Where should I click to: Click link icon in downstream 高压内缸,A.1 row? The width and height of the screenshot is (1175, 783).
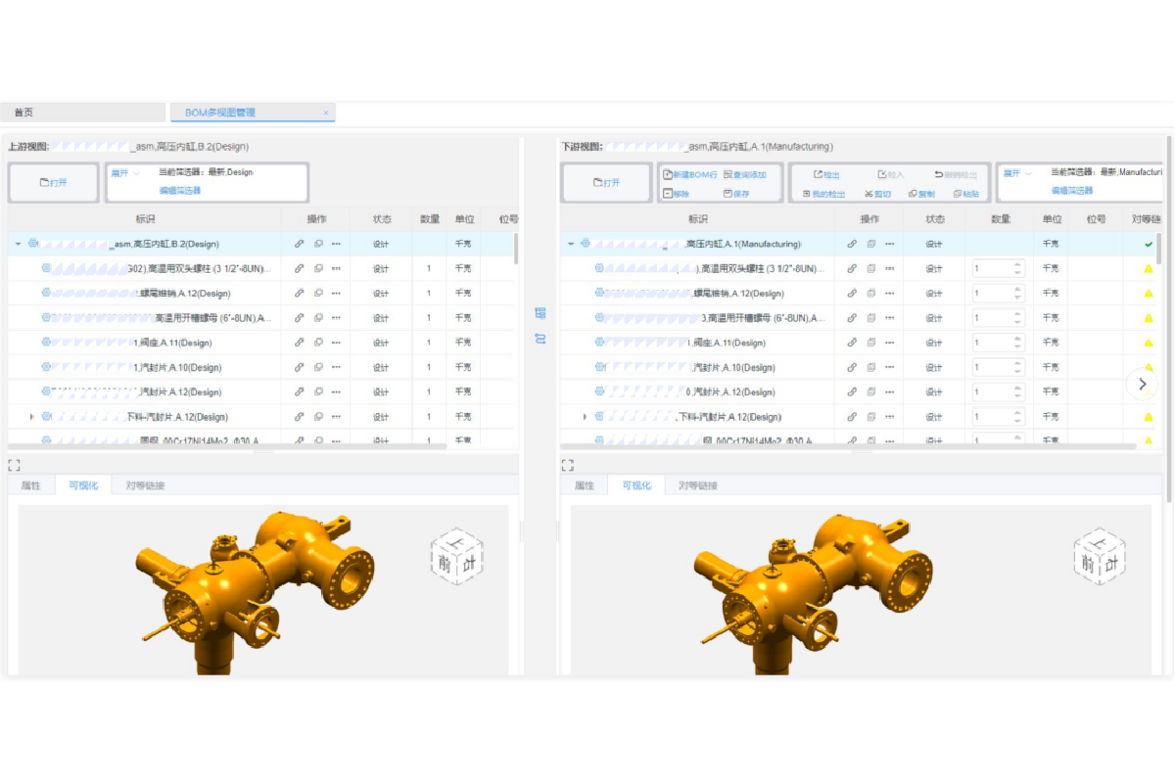click(x=852, y=244)
